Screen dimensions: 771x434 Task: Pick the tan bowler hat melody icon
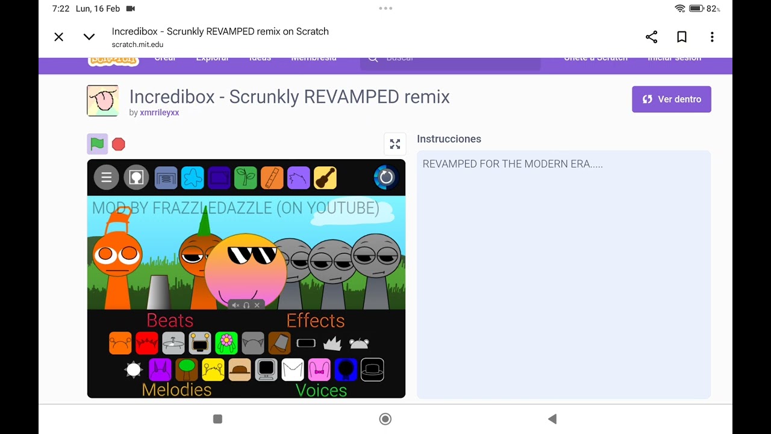[x=240, y=370]
